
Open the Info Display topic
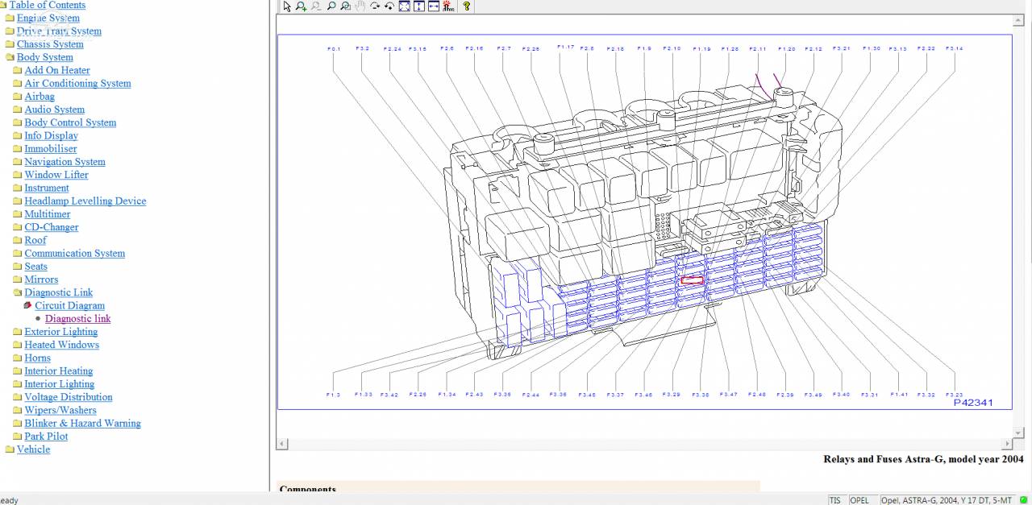coord(51,135)
